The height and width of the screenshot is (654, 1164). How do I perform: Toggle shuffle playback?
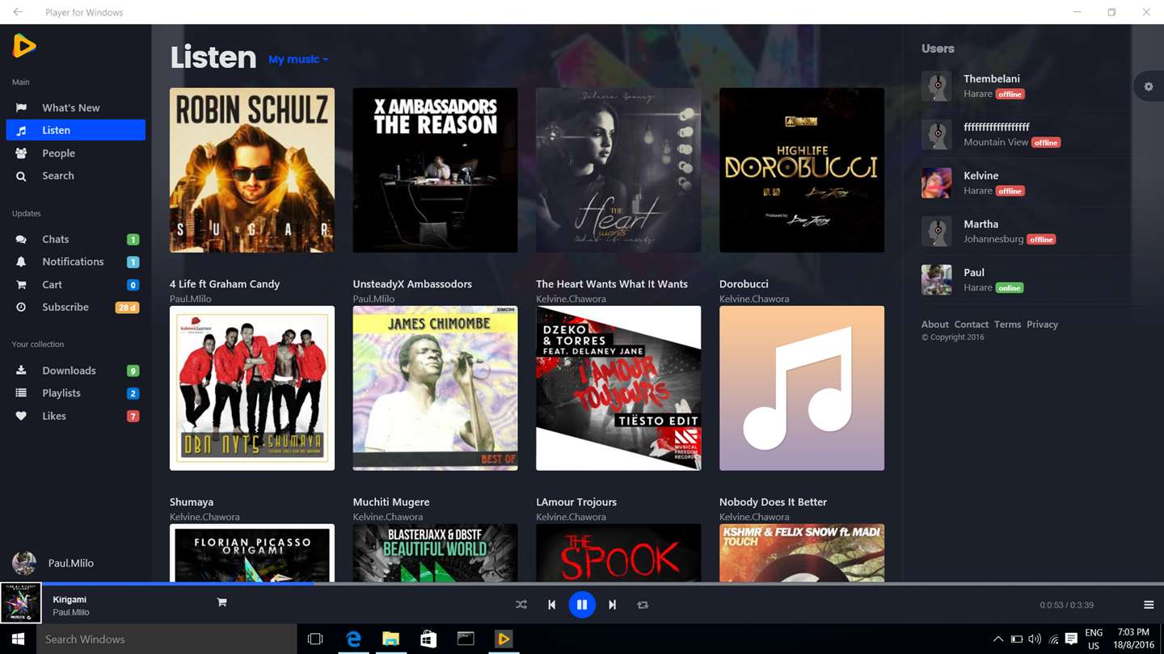(521, 605)
